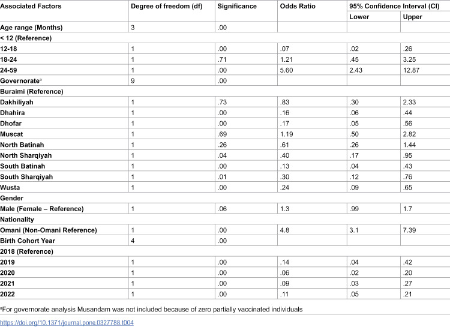Click the 2022 row label
The width and height of the screenshot is (450, 327).
point(7,294)
